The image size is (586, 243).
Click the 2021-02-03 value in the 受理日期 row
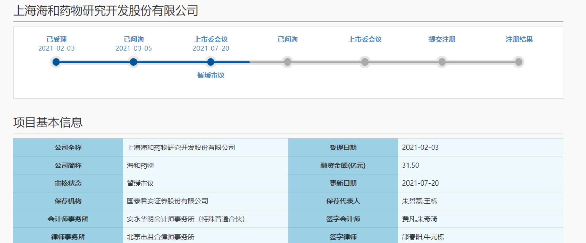[x=420, y=148]
